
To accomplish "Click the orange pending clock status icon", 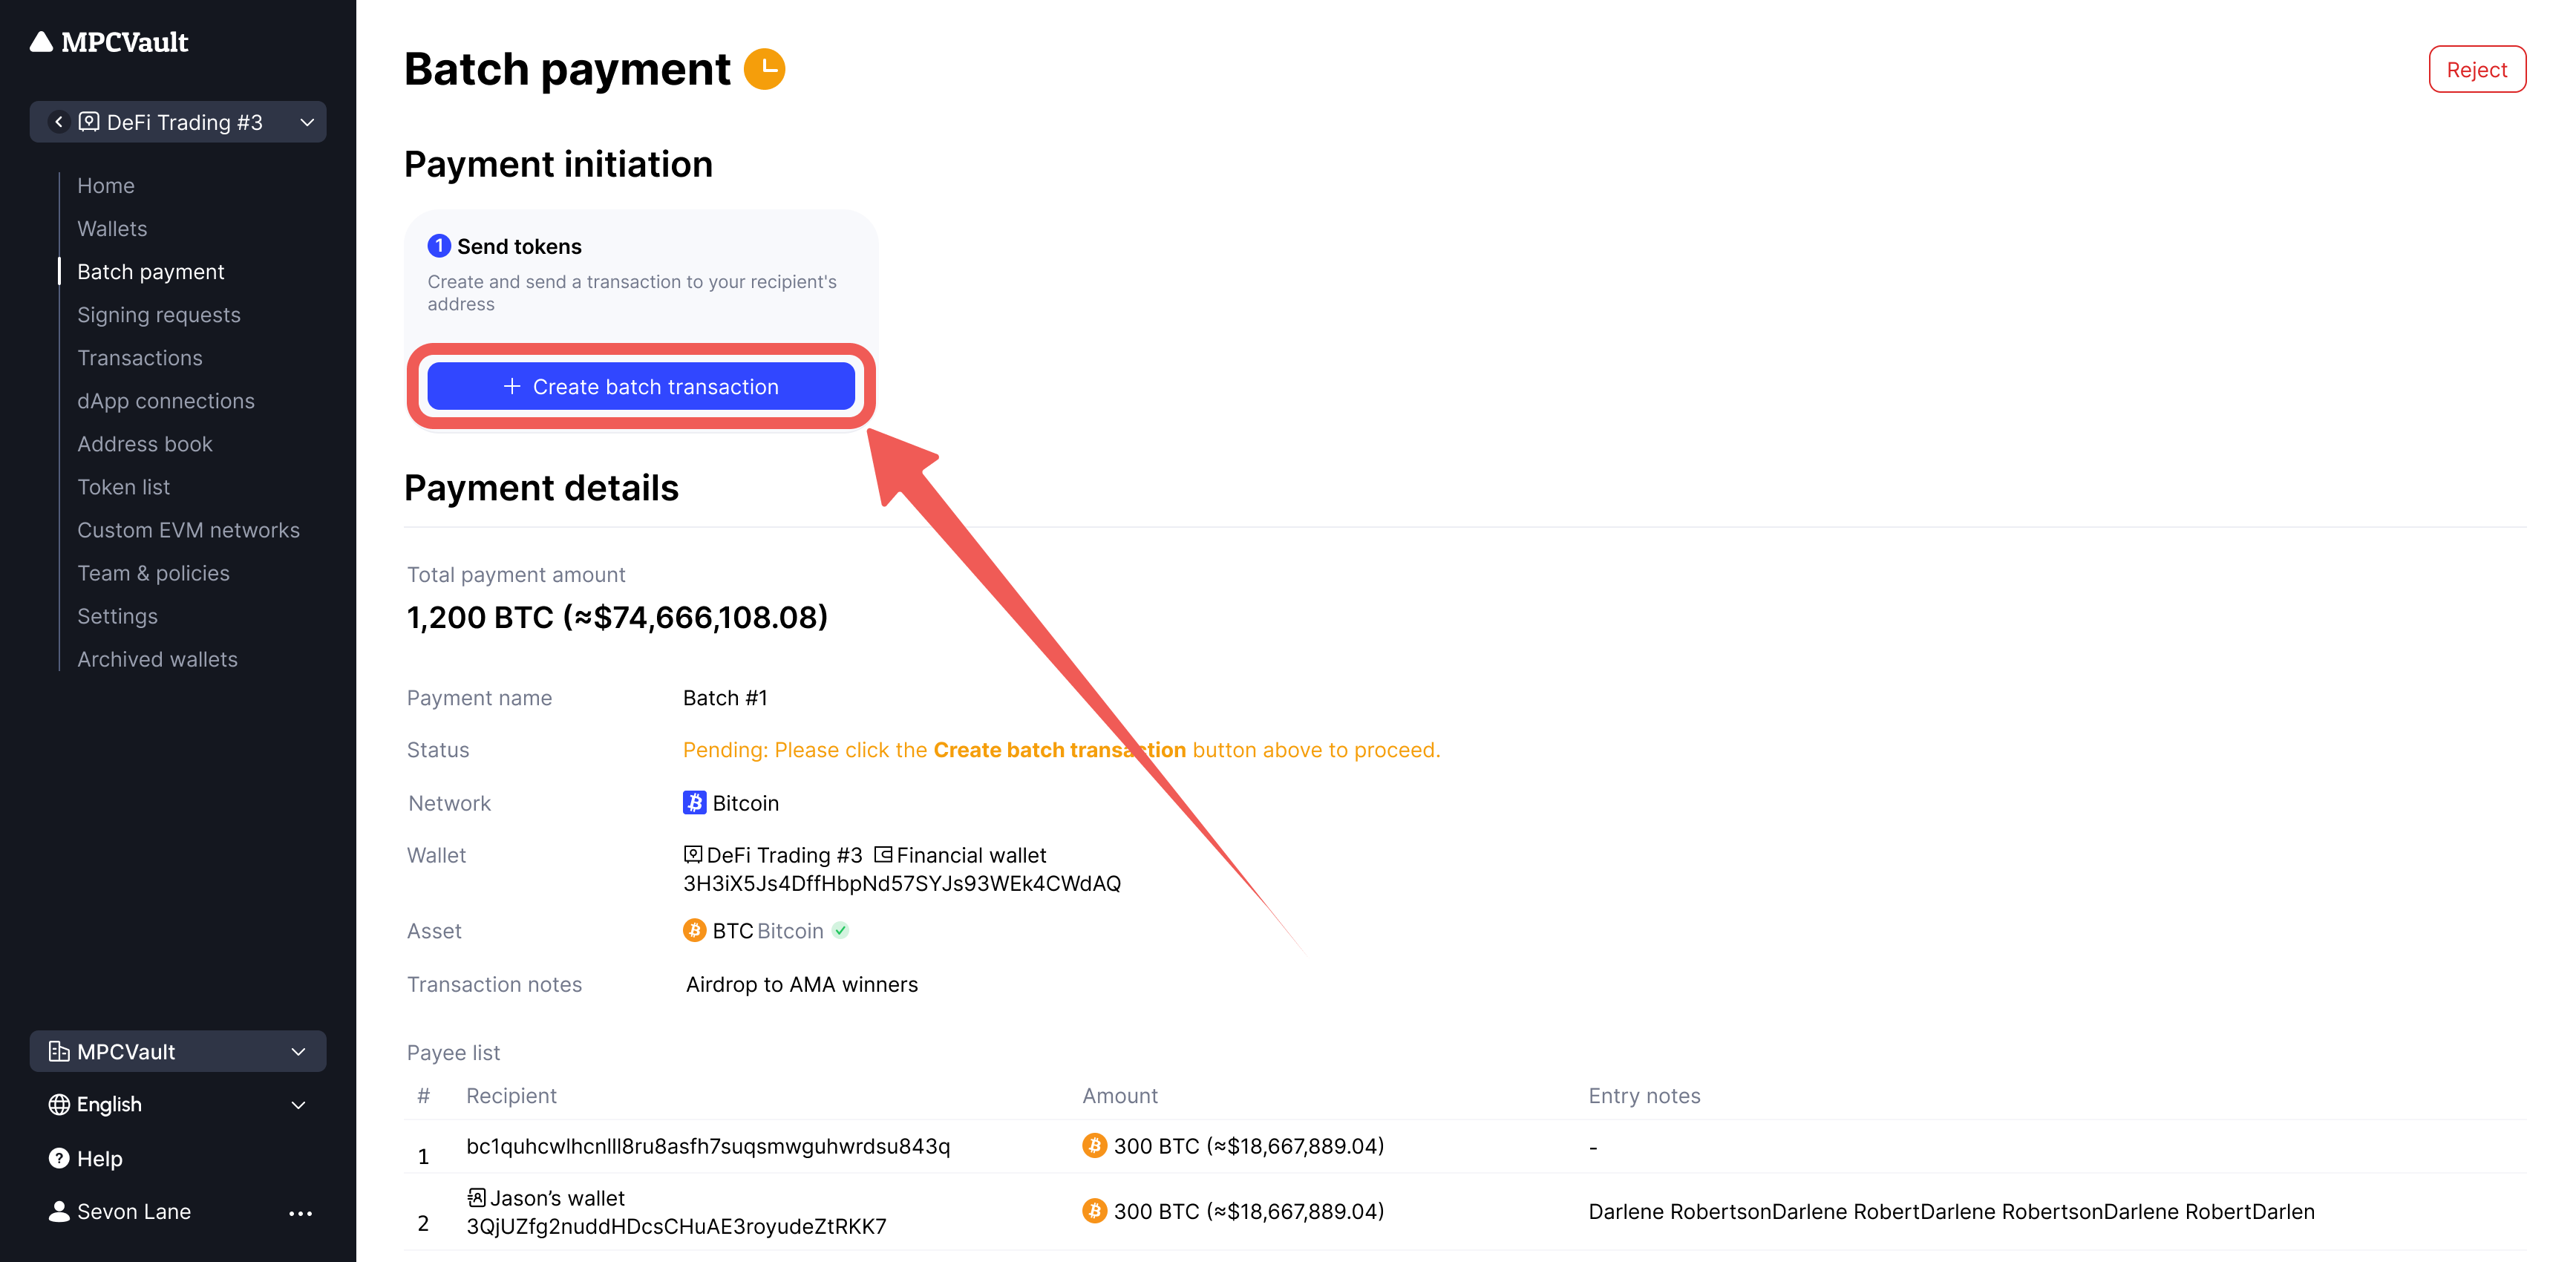I will pos(765,69).
